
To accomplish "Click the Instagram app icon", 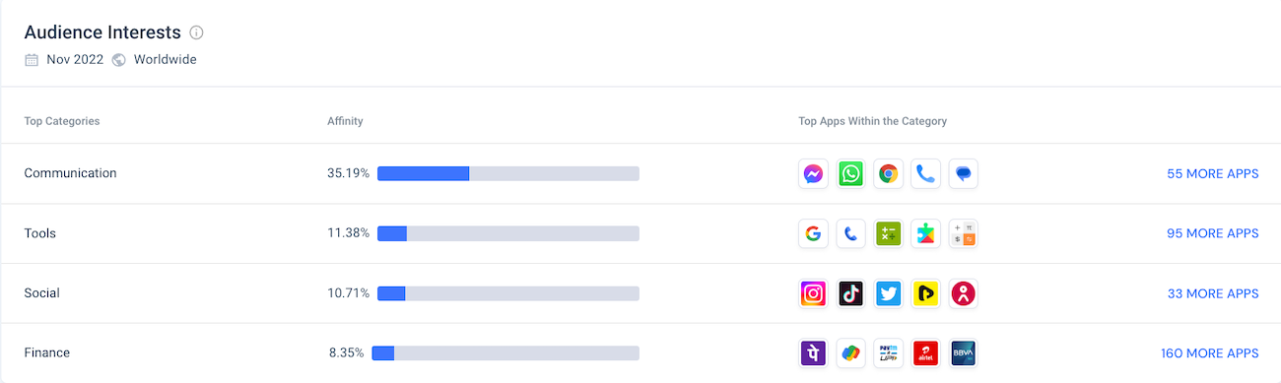I will tap(813, 293).
